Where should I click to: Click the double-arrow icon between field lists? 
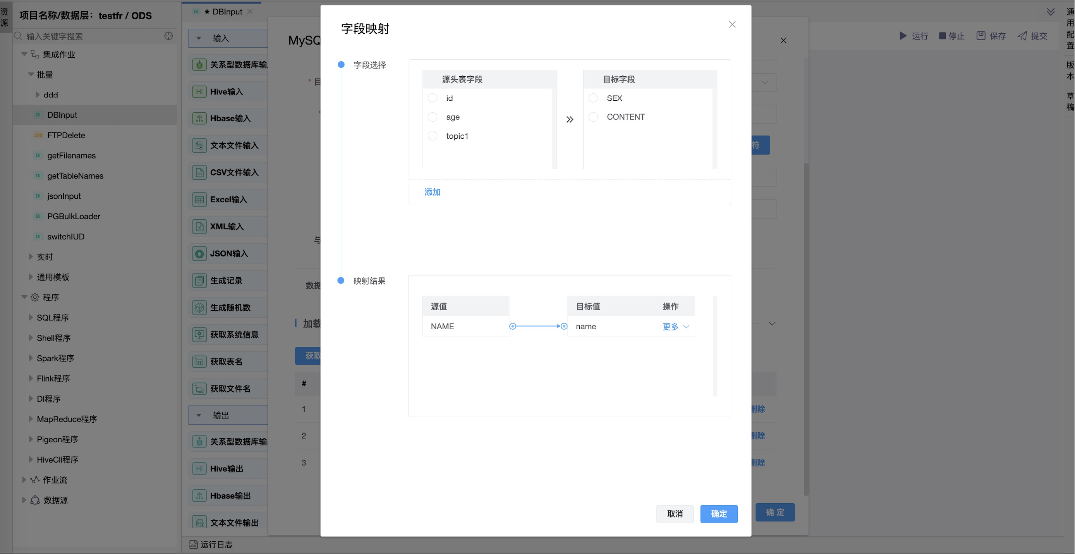569,119
